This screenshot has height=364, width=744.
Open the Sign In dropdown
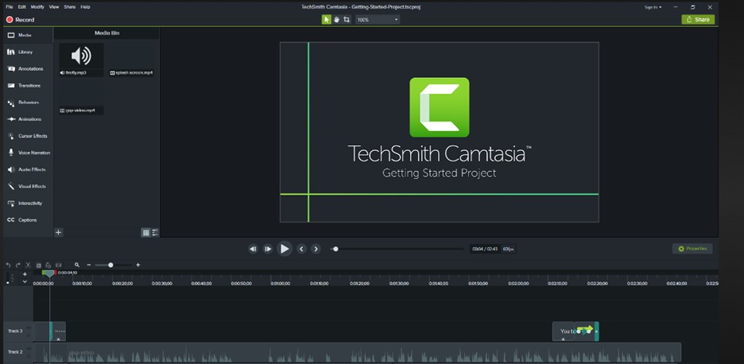pyautogui.click(x=653, y=7)
